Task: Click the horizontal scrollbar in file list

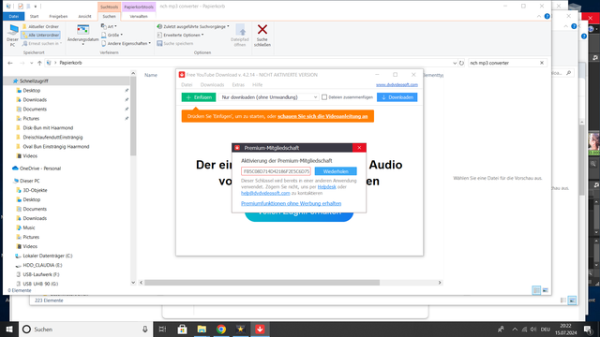Action: pos(262,283)
